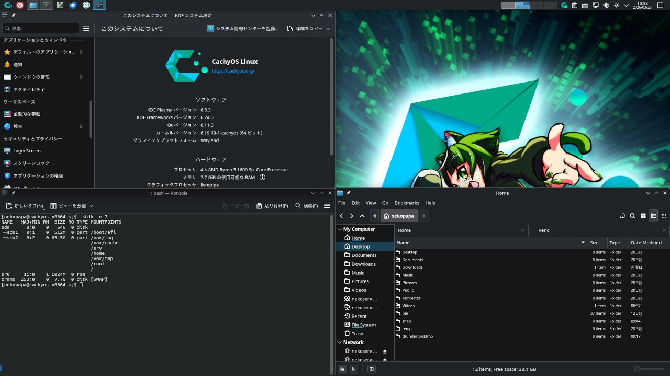This screenshot has height=376, width=670.
Task: Close the Home tab in file manager
Action: coord(522,230)
